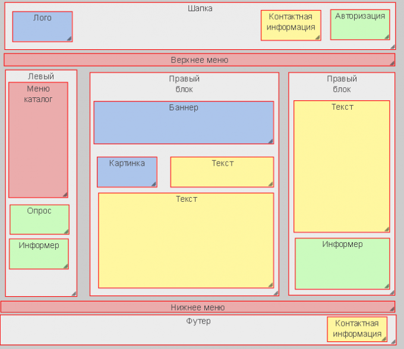The image size is (404, 349).
Task: Click resize handle of the Лого block
Action: [69, 39]
